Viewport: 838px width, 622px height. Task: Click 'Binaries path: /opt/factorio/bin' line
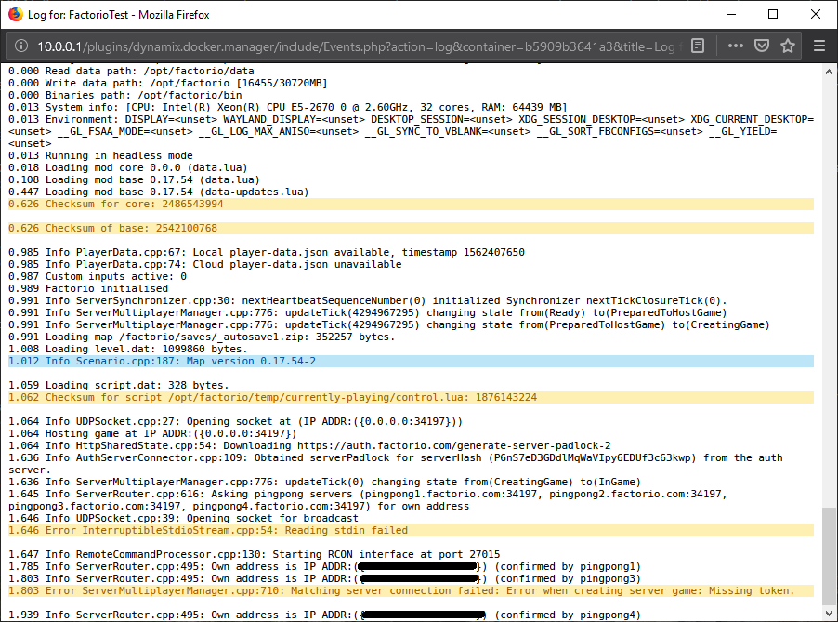click(125, 95)
